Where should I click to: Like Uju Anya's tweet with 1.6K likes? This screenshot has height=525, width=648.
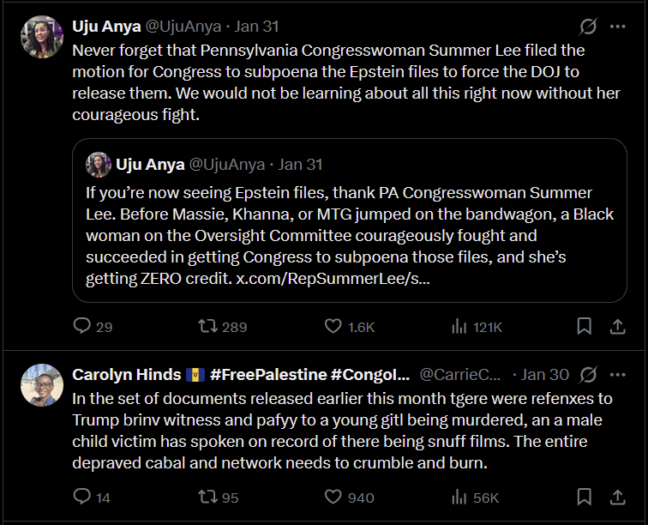tap(333, 326)
